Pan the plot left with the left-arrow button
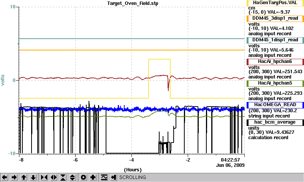304x182 pixels. pyautogui.click(x=5, y=177)
